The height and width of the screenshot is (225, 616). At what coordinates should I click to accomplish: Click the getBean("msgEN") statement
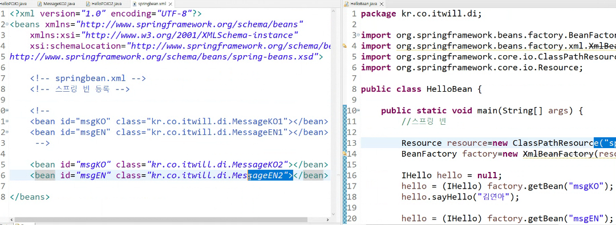pos(507,219)
